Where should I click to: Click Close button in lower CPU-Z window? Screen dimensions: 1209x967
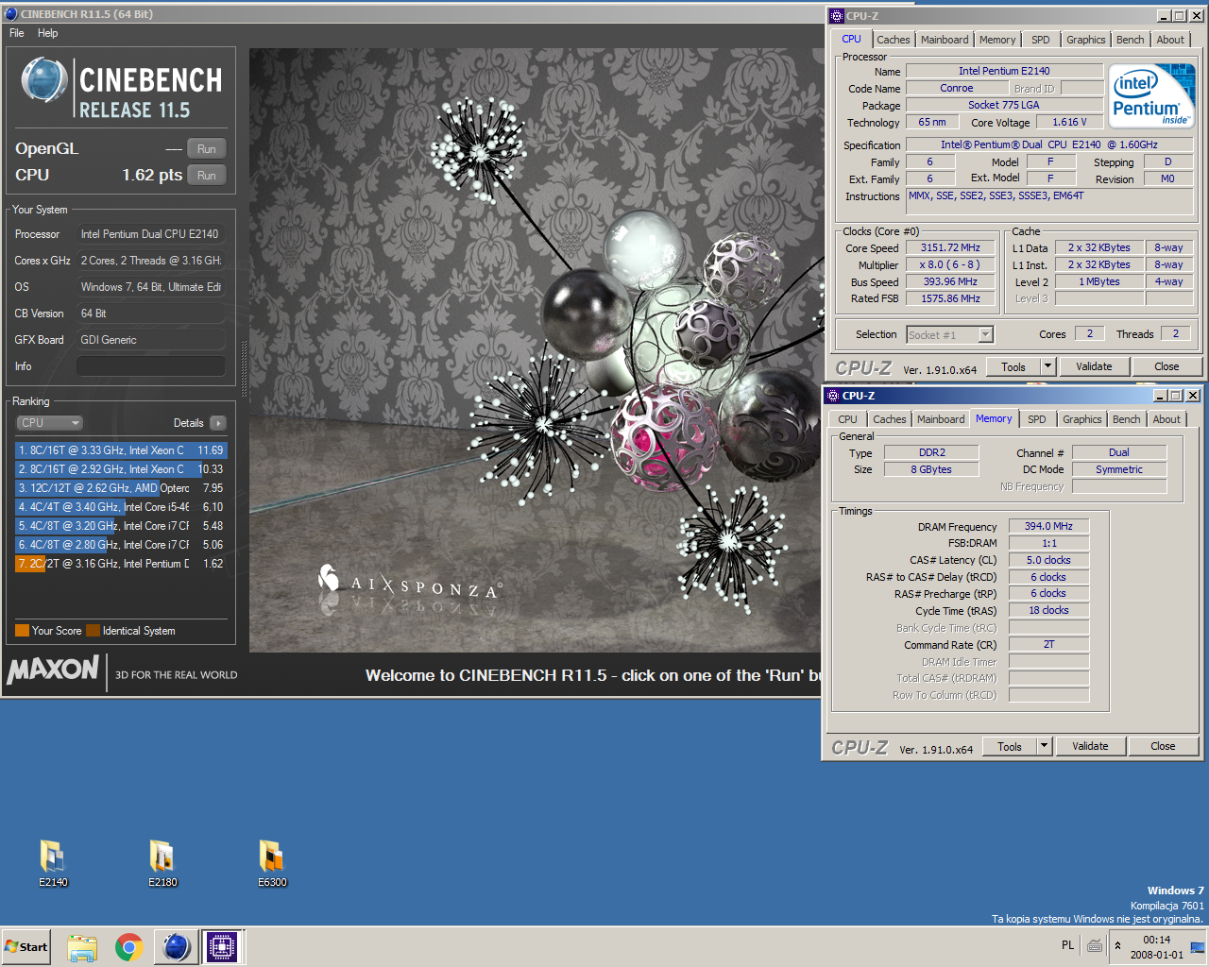coord(1163,746)
